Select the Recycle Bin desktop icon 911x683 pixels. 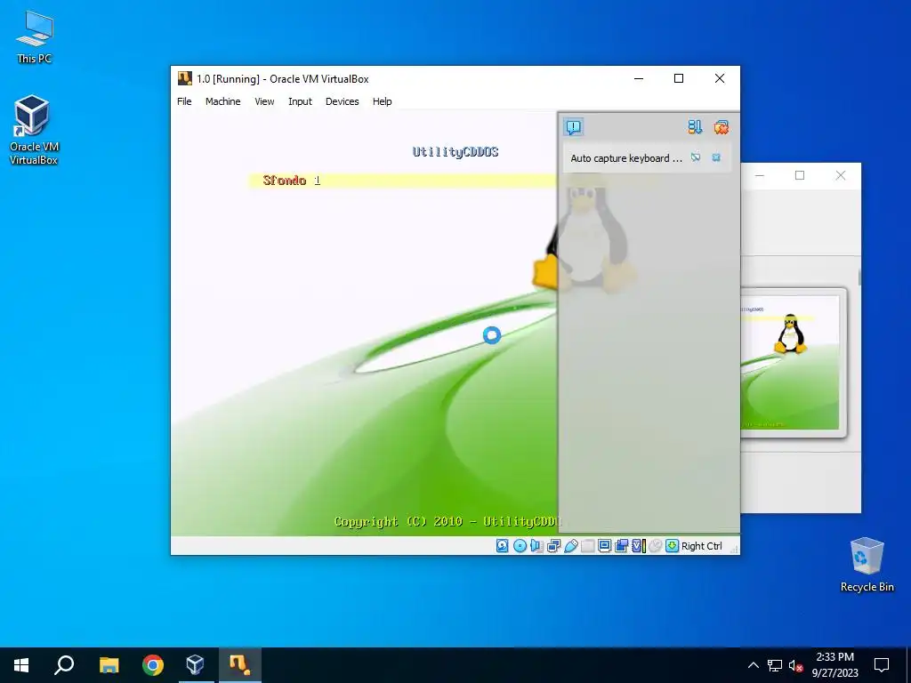click(x=867, y=565)
